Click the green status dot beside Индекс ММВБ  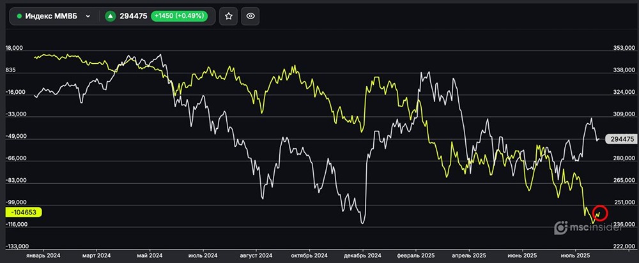pos(19,17)
